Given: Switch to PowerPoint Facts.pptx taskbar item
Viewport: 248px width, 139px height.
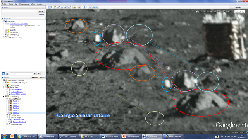Looking at the screenshot, I should [x=131, y=136].
